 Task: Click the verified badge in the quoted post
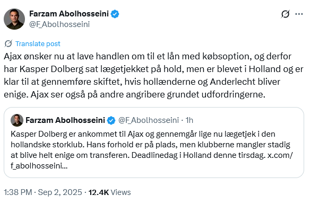111,120
